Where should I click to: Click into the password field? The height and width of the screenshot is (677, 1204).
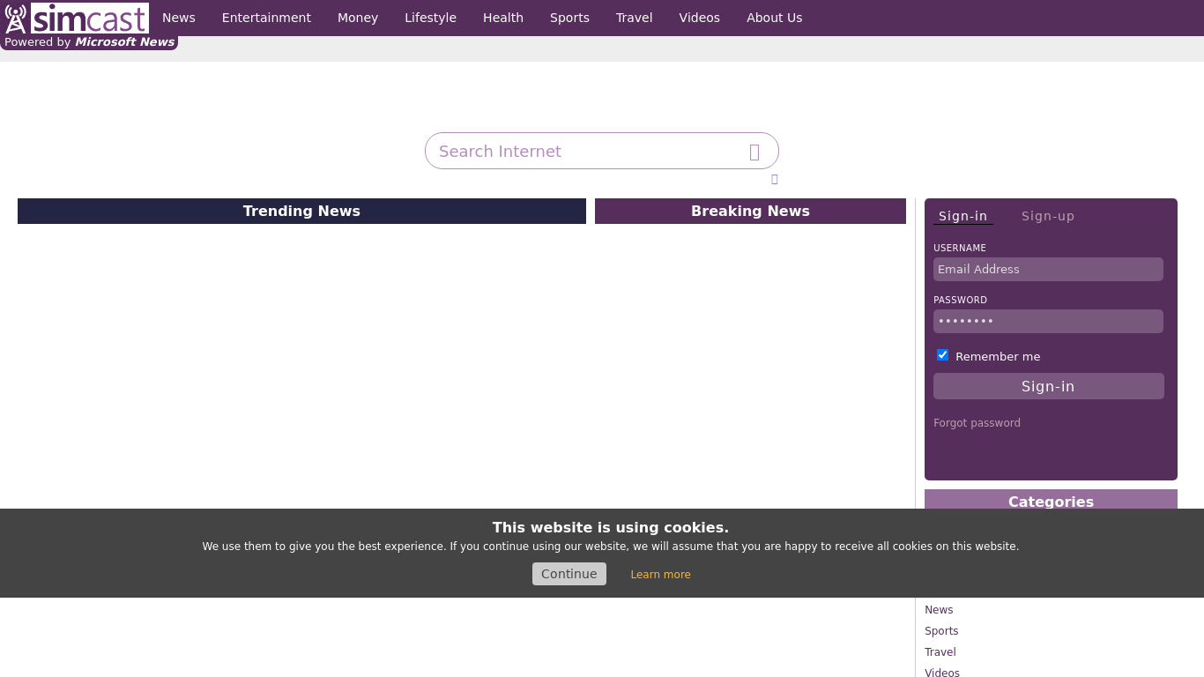pos(1048,322)
